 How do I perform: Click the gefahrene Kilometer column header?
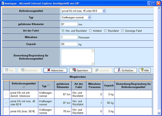[63, 86]
